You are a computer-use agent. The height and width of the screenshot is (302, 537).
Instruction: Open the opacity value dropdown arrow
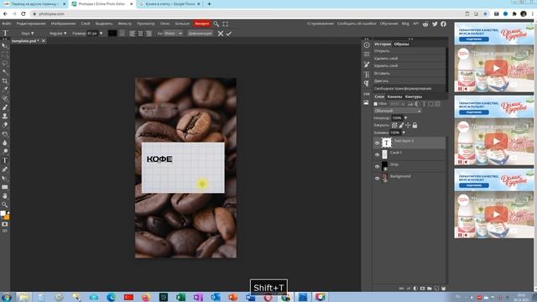406,117
